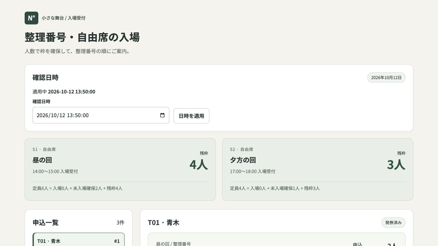Click 定員6人 breakdown line in 昼の回 card
Image resolution: width=438 pixels, height=246 pixels.
pos(77,188)
